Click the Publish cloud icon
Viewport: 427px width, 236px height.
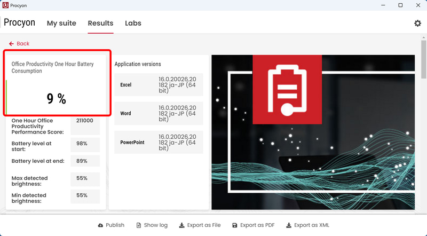coord(100,225)
